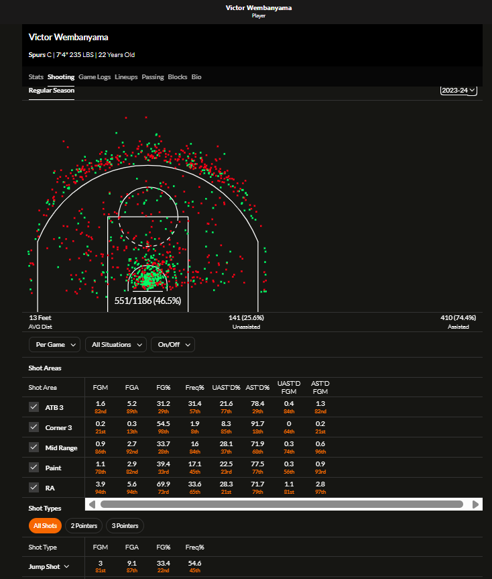
Task: Sort Shot Areas by Freq% column
Action: click(195, 387)
